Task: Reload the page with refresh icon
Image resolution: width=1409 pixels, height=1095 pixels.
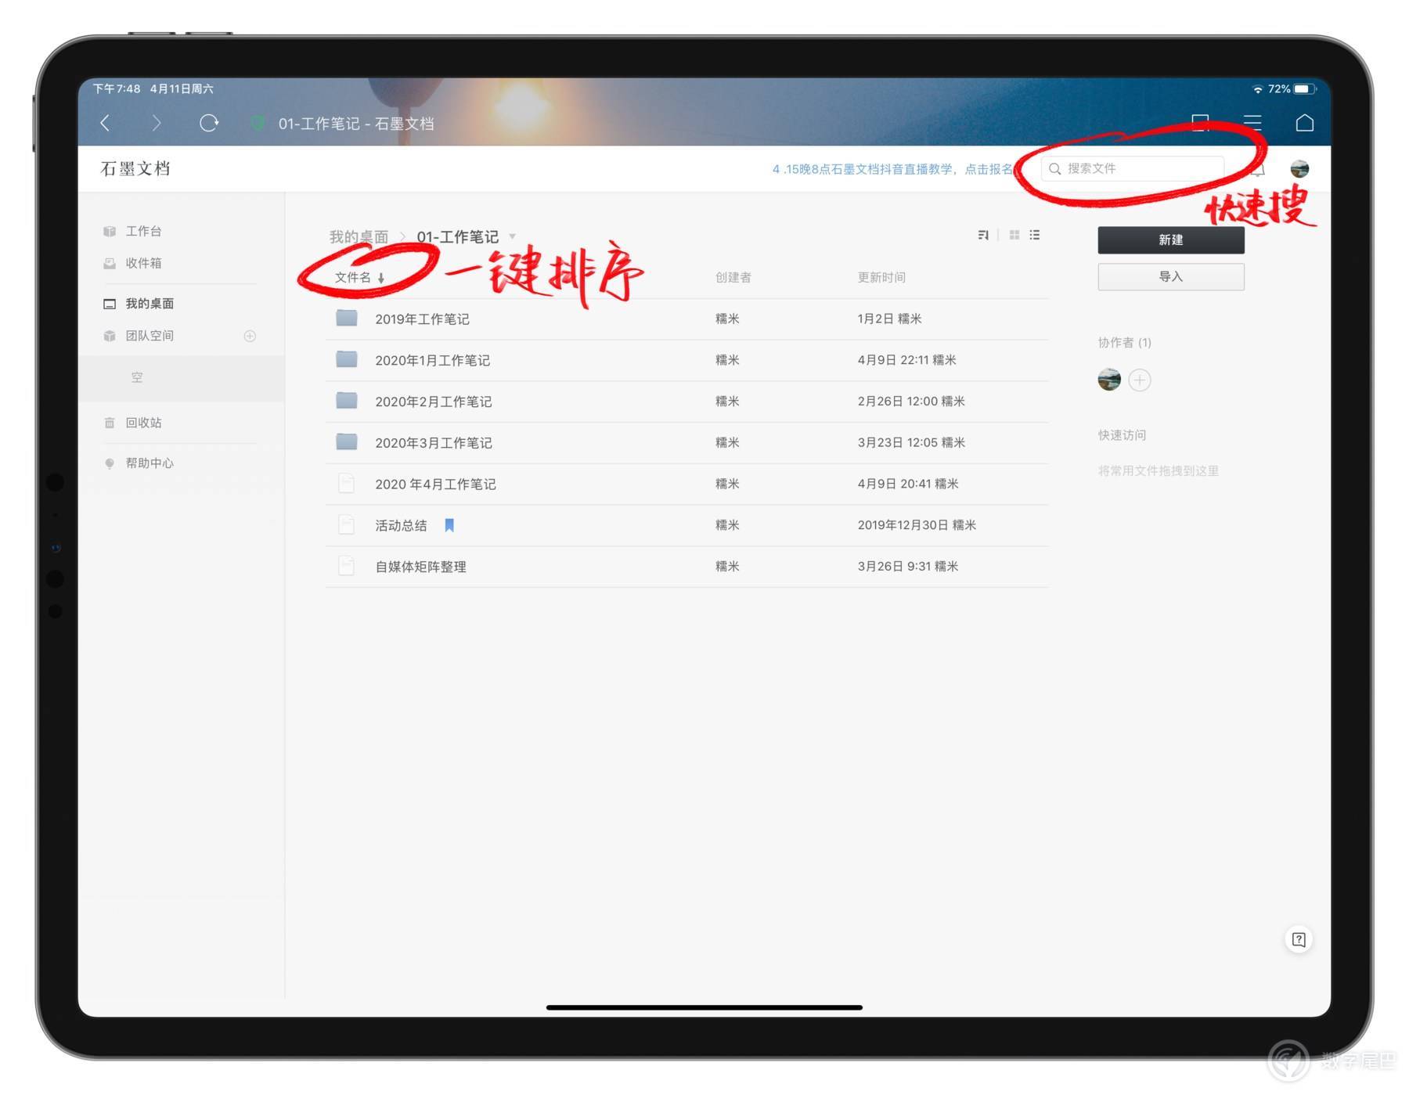Action: (x=209, y=123)
